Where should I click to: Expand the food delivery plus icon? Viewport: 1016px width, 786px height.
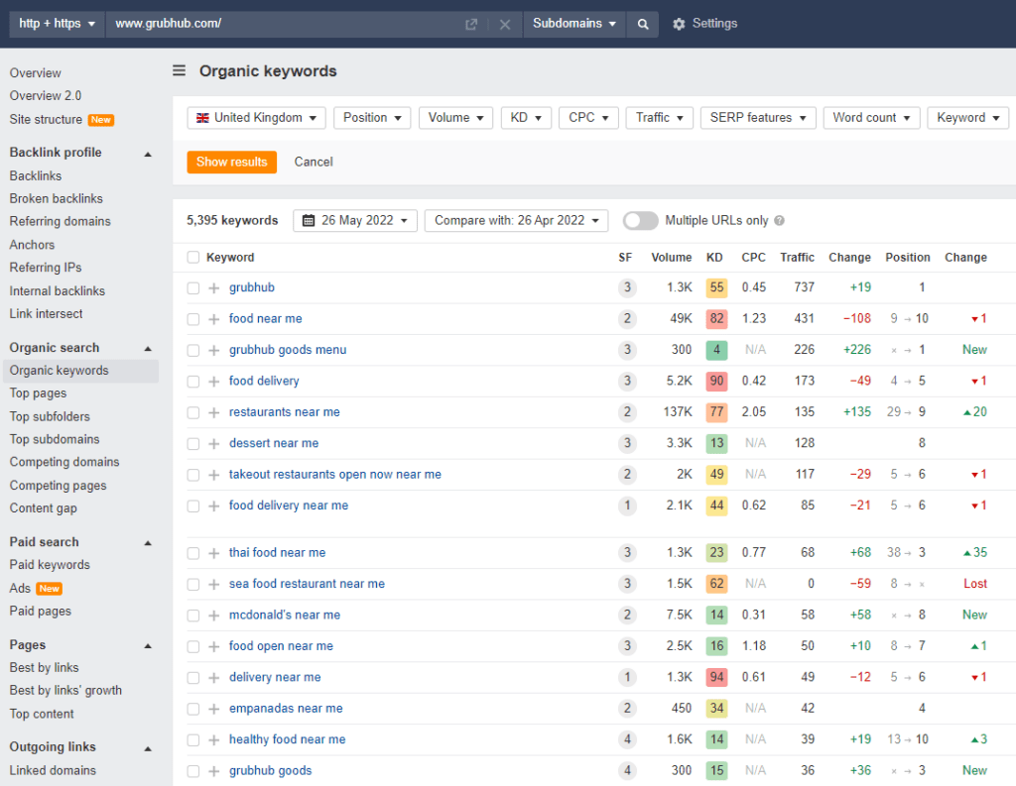tap(214, 382)
